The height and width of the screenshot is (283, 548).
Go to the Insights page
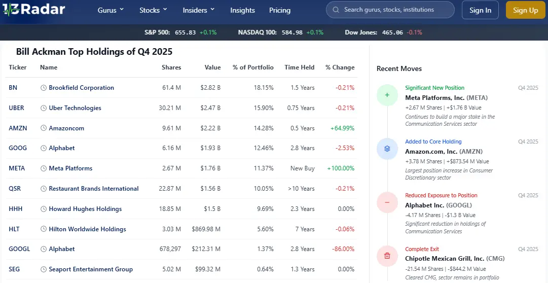tap(242, 10)
